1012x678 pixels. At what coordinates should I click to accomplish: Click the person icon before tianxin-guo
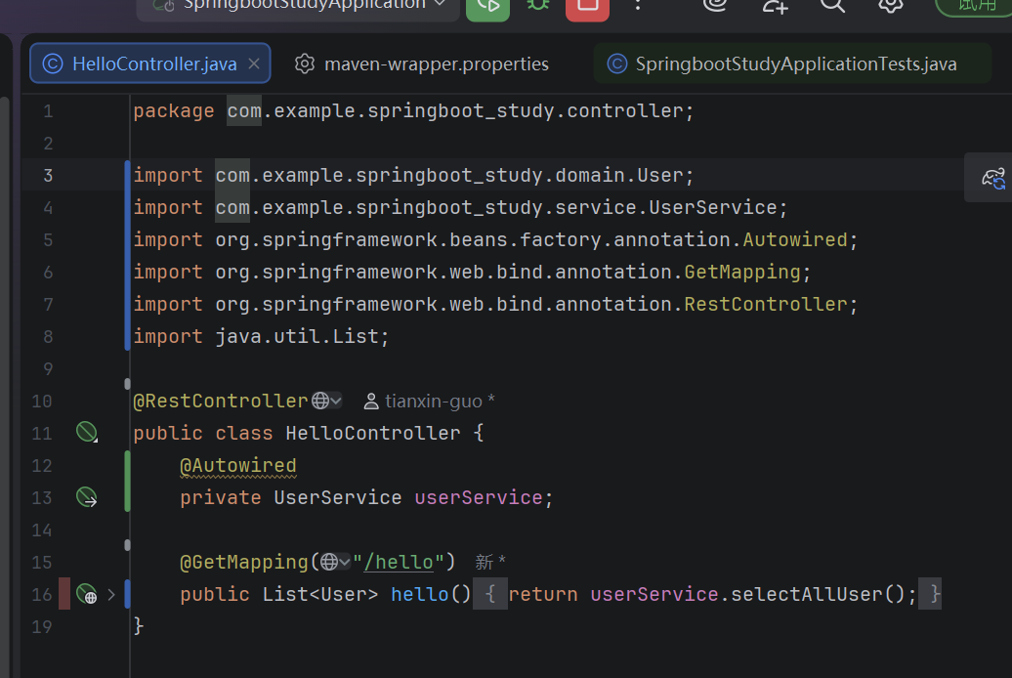click(x=371, y=401)
